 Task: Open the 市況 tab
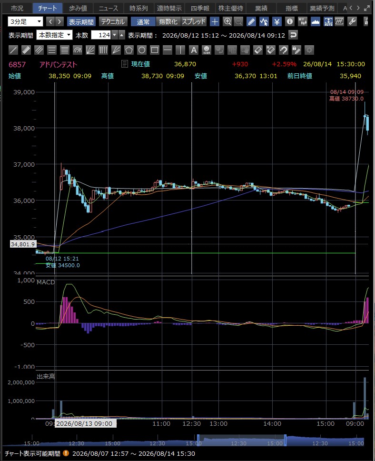(x=17, y=8)
